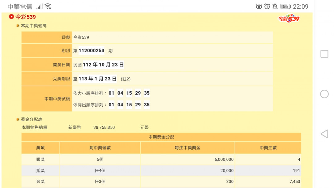Screen dimensions: 334x188
Task: Click the 5個 match count cell
Action: (100, 160)
